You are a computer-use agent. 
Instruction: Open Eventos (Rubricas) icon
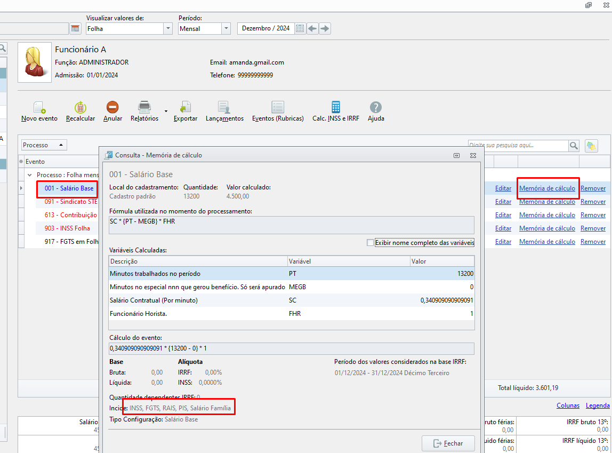tap(278, 107)
